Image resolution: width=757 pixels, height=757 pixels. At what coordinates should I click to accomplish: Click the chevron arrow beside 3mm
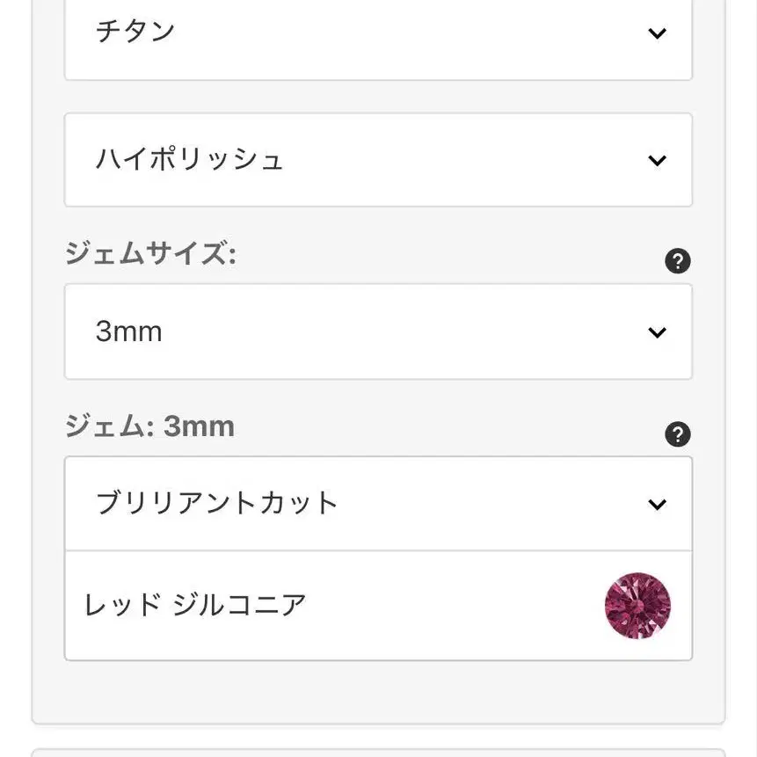(x=657, y=332)
